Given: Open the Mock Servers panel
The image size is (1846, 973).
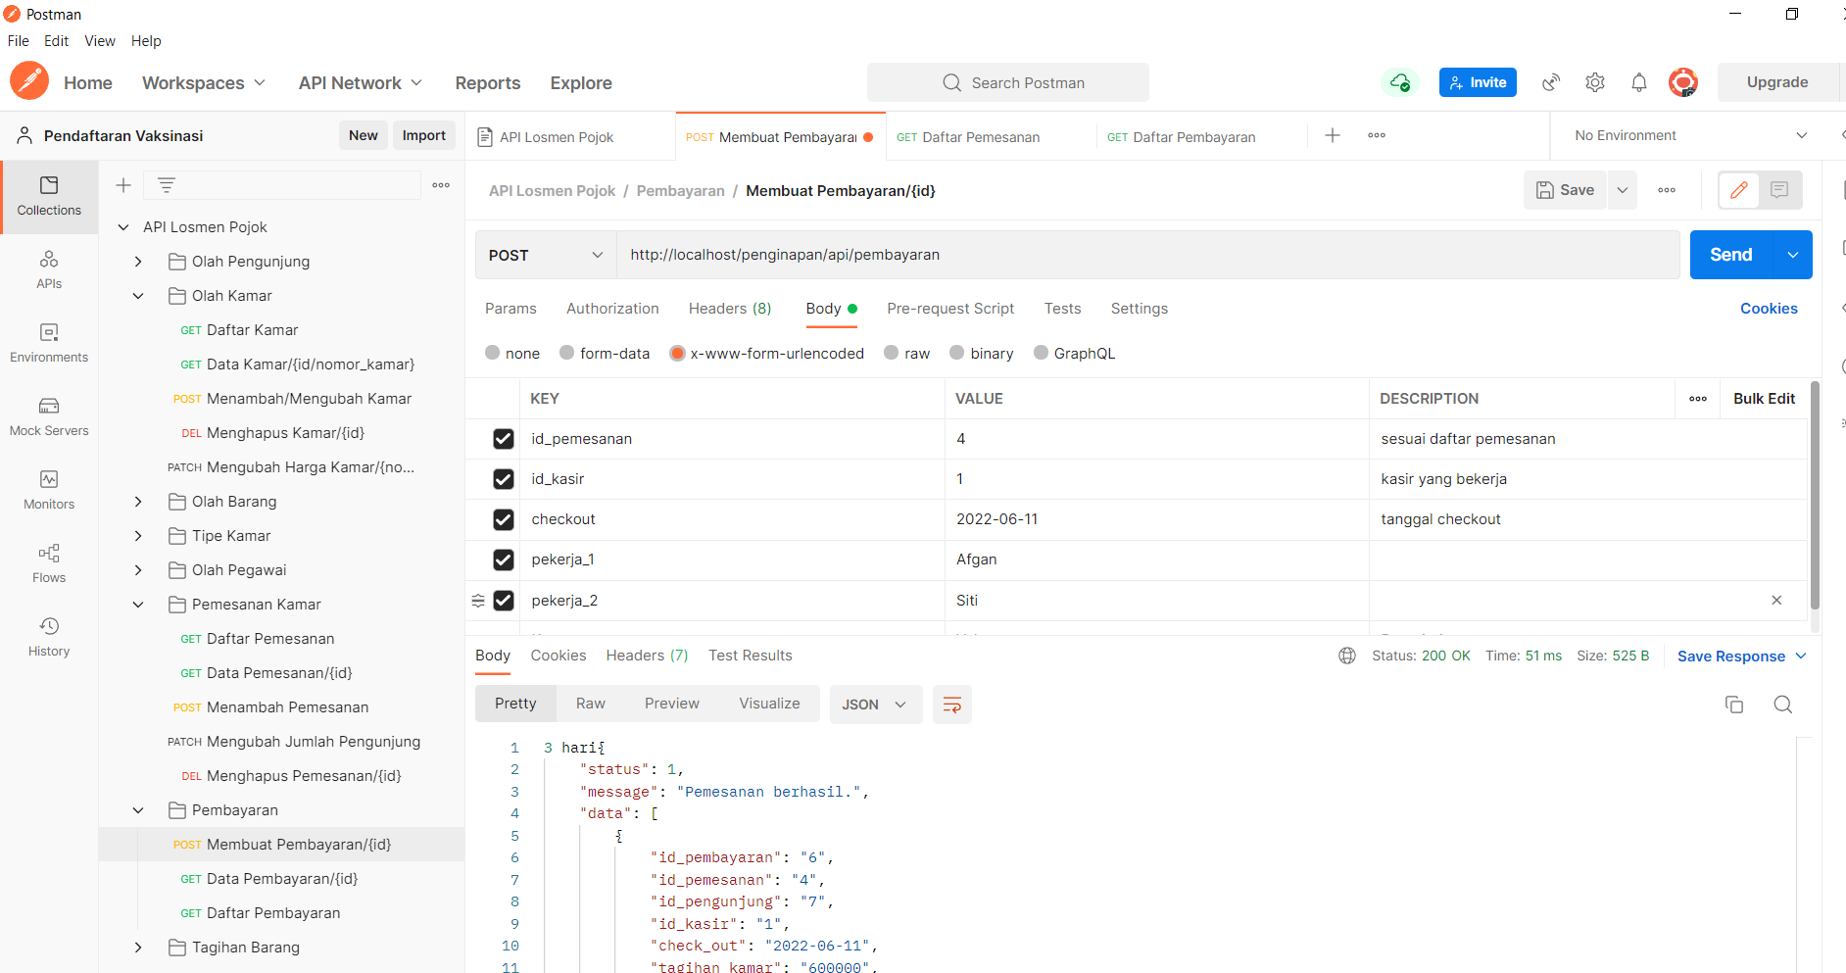Looking at the screenshot, I should [x=49, y=415].
